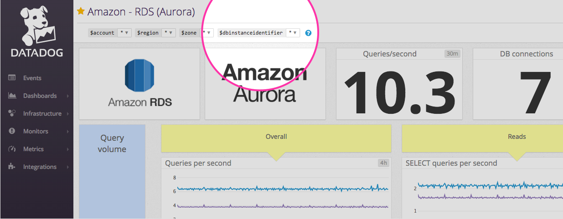Screen dimensions: 563x219
Task: Click the Monitors alert icon
Action: coord(12,131)
